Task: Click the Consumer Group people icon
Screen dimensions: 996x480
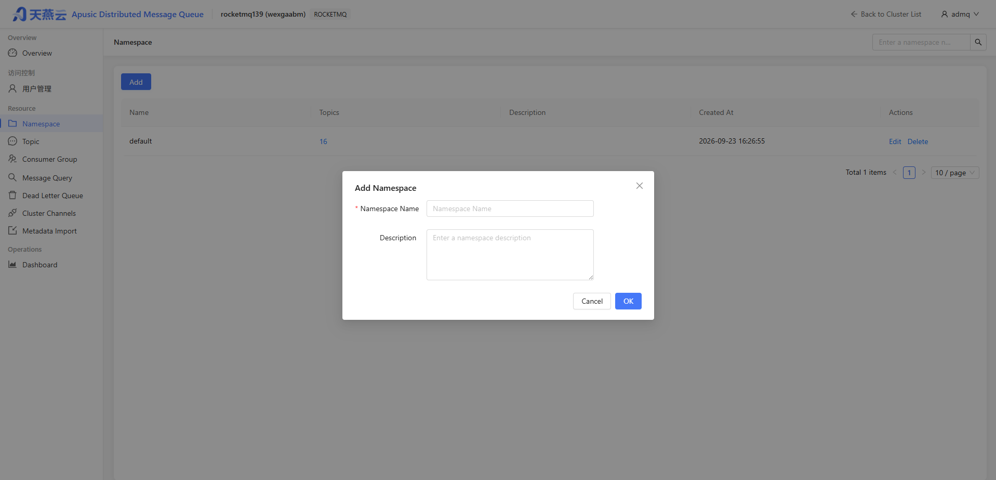Action: point(12,159)
